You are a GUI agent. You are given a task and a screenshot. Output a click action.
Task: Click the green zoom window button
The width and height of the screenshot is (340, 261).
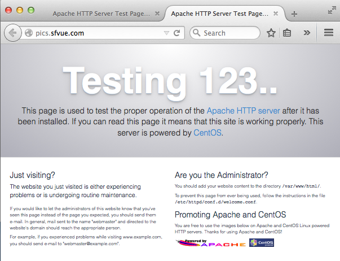click(x=31, y=10)
